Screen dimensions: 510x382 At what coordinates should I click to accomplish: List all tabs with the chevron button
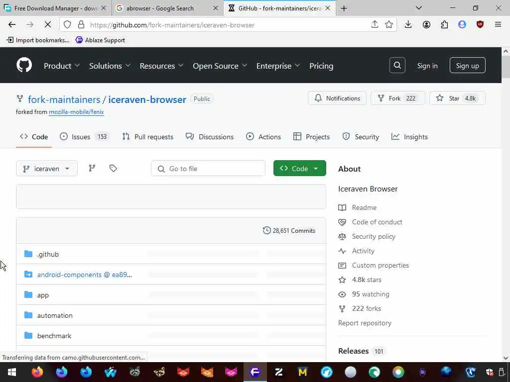click(418, 8)
